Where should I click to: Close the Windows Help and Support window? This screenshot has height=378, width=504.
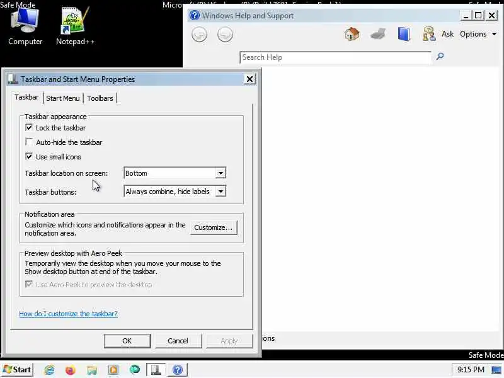pyautogui.click(x=492, y=15)
